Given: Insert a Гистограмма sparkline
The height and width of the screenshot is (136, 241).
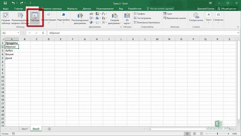Looking at the screenshot, I should tap(142, 18).
